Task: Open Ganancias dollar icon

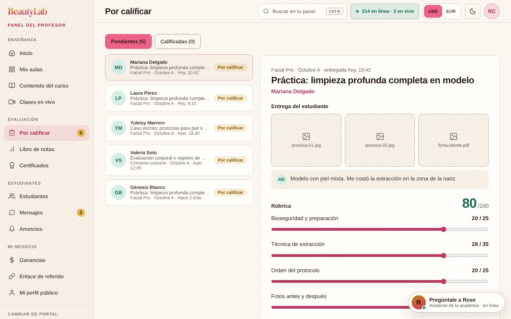Action: coord(12,260)
